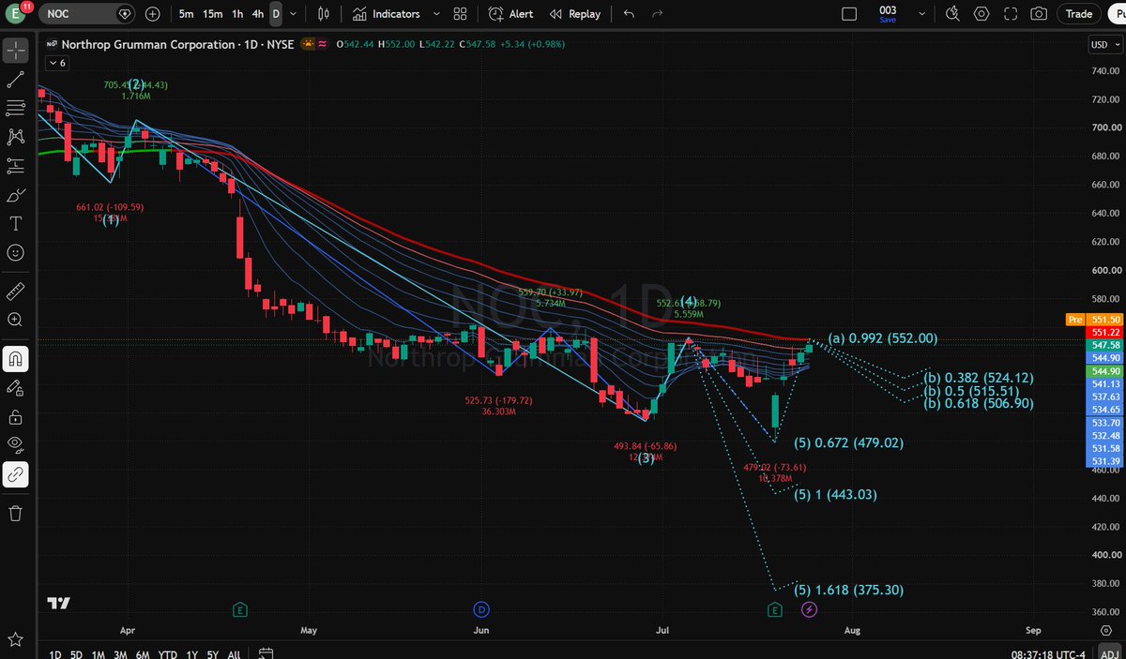This screenshot has height=659, width=1126.
Task: Switch to 1h timeframe
Action: pyautogui.click(x=238, y=14)
